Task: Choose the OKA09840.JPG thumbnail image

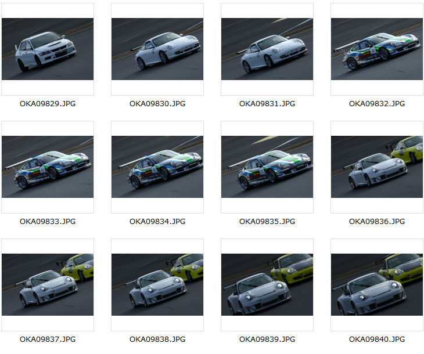Action: 377,284
